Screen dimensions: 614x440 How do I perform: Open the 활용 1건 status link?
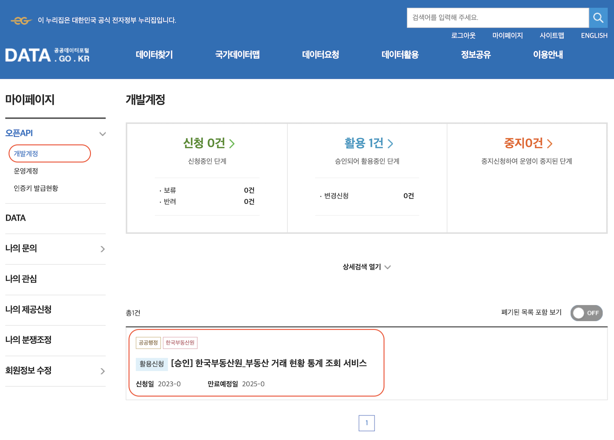click(x=364, y=143)
